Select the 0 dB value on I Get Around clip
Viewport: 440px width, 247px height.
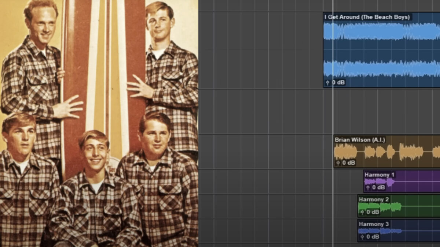click(x=338, y=83)
